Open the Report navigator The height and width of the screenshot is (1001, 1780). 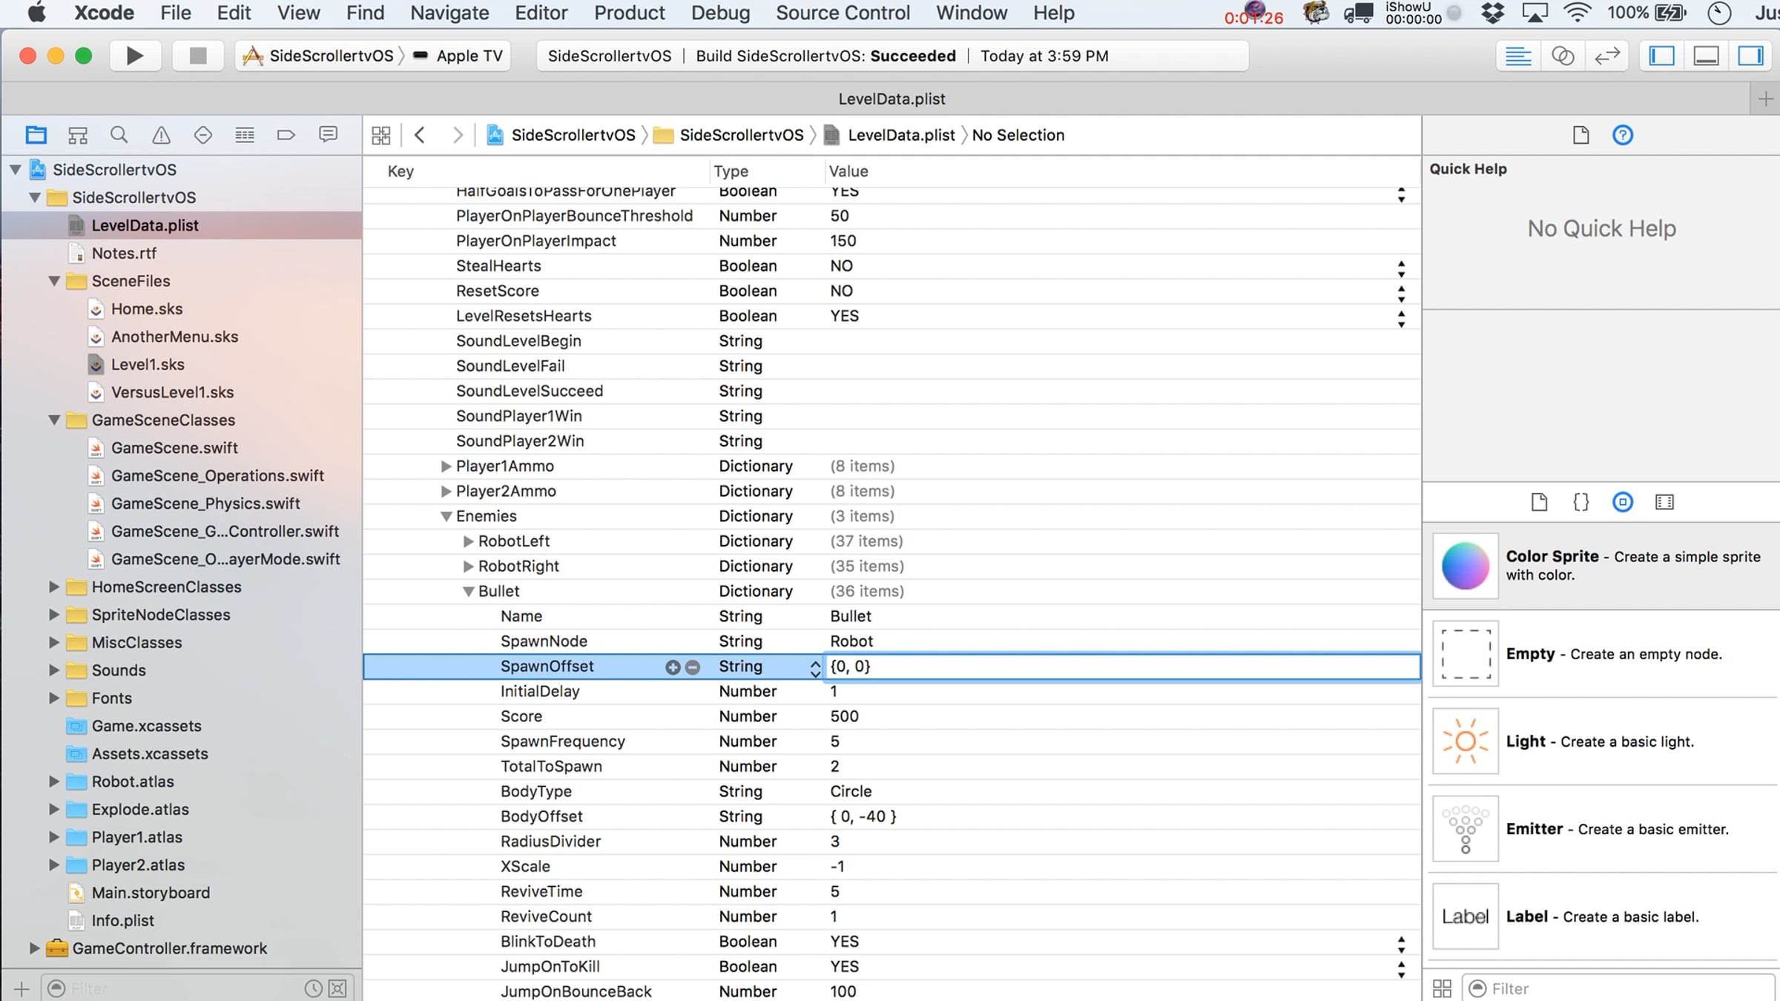tap(328, 135)
